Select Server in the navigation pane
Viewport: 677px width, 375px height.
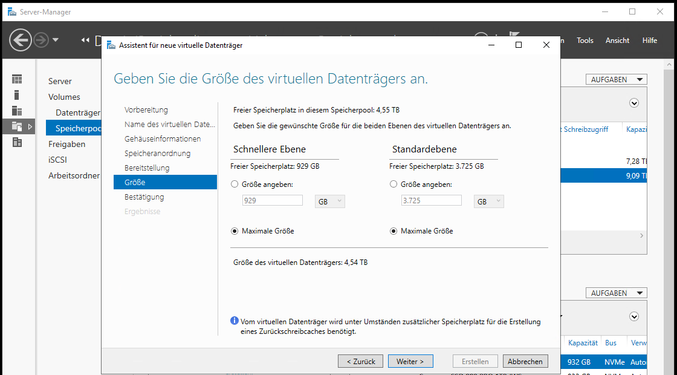(60, 81)
